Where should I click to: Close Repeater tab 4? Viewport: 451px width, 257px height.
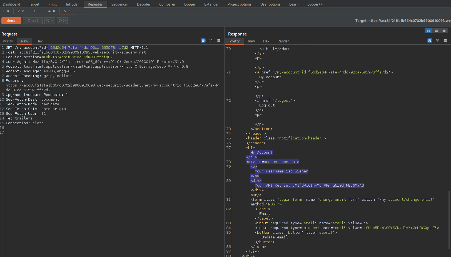click(x=54, y=11)
